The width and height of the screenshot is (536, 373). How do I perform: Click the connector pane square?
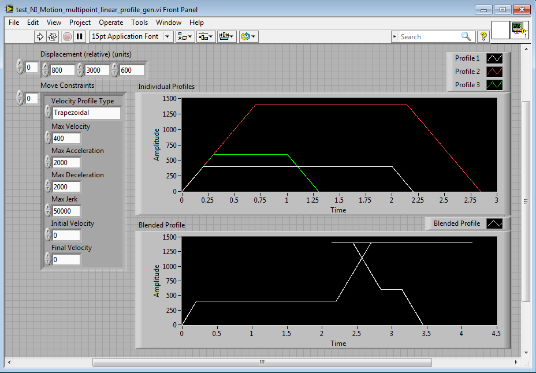coord(500,30)
